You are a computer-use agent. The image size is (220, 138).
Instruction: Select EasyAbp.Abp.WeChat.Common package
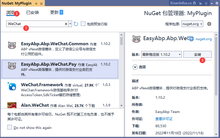tap(60, 49)
